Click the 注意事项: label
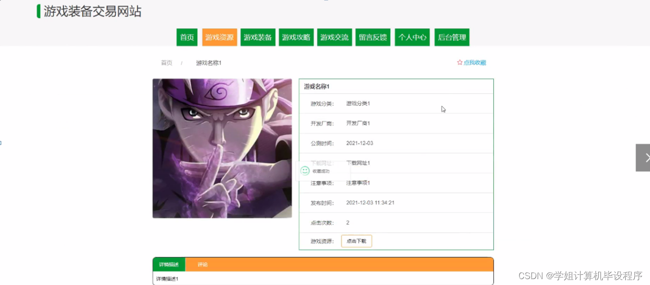This screenshot has width=650, height=285. pos(322,183)
